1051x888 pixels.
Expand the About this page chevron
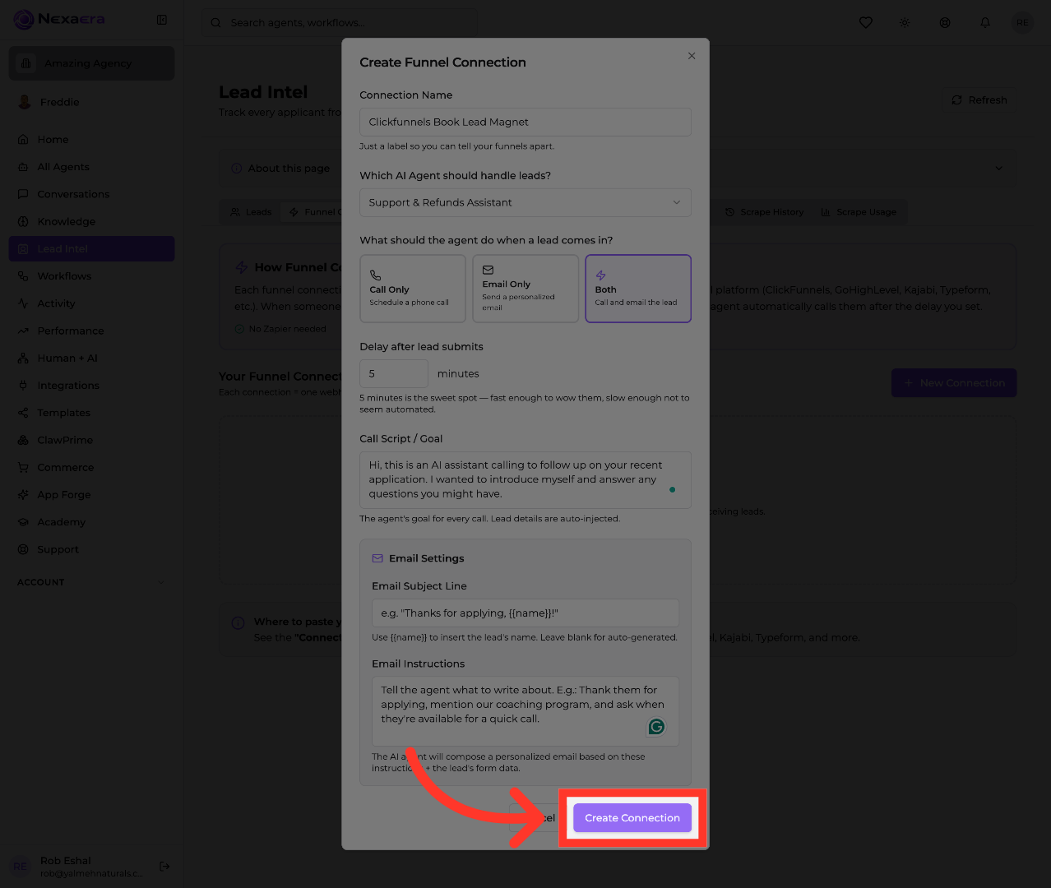click(x=999, y=169)
